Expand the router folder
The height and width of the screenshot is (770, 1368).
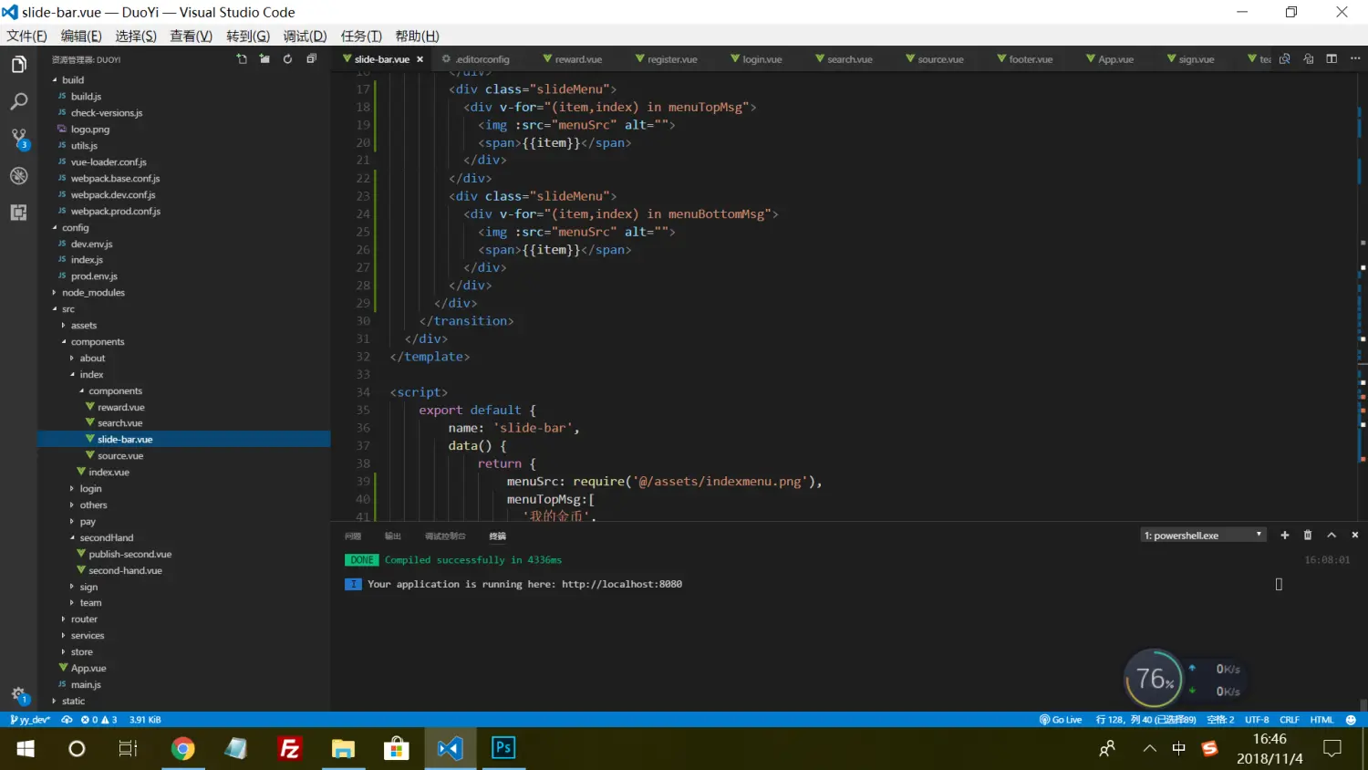[x=84, y=619]
